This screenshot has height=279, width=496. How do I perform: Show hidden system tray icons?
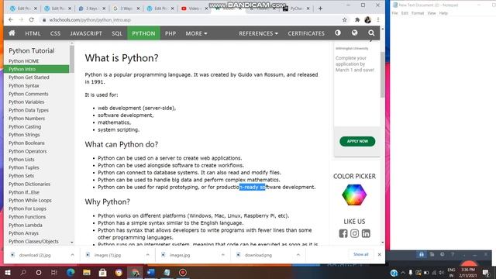403,272
